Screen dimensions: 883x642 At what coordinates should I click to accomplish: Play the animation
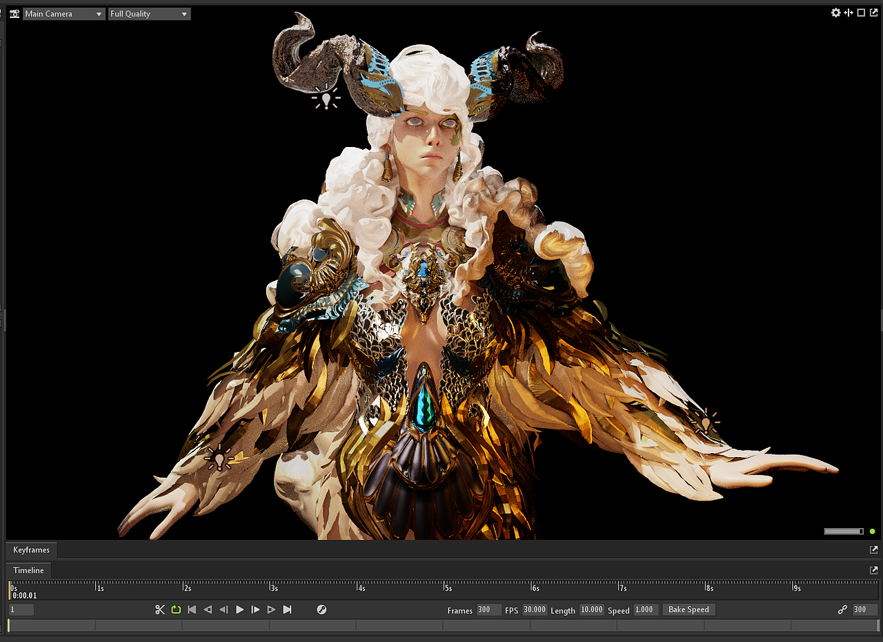coord(239,610)
